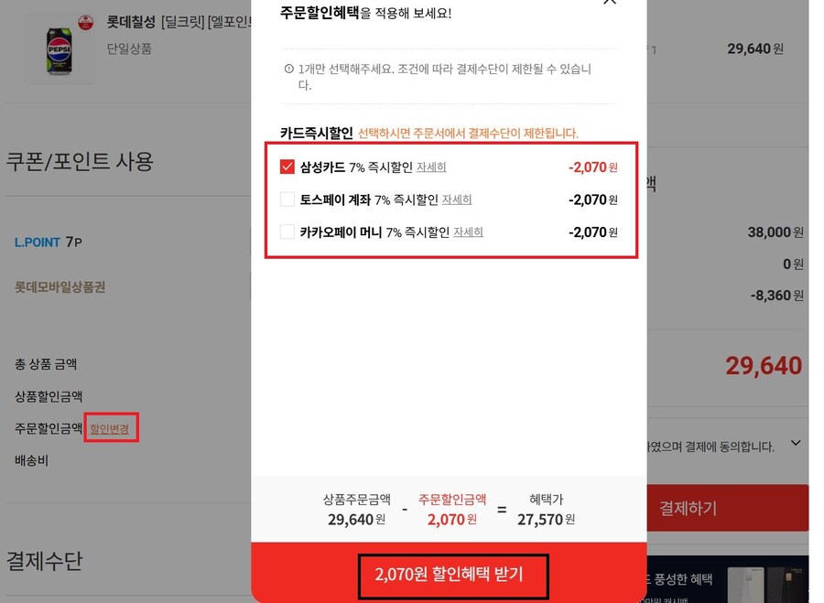Check the 카카오페이 머니 7% discount option

click(x=287, y=232)
